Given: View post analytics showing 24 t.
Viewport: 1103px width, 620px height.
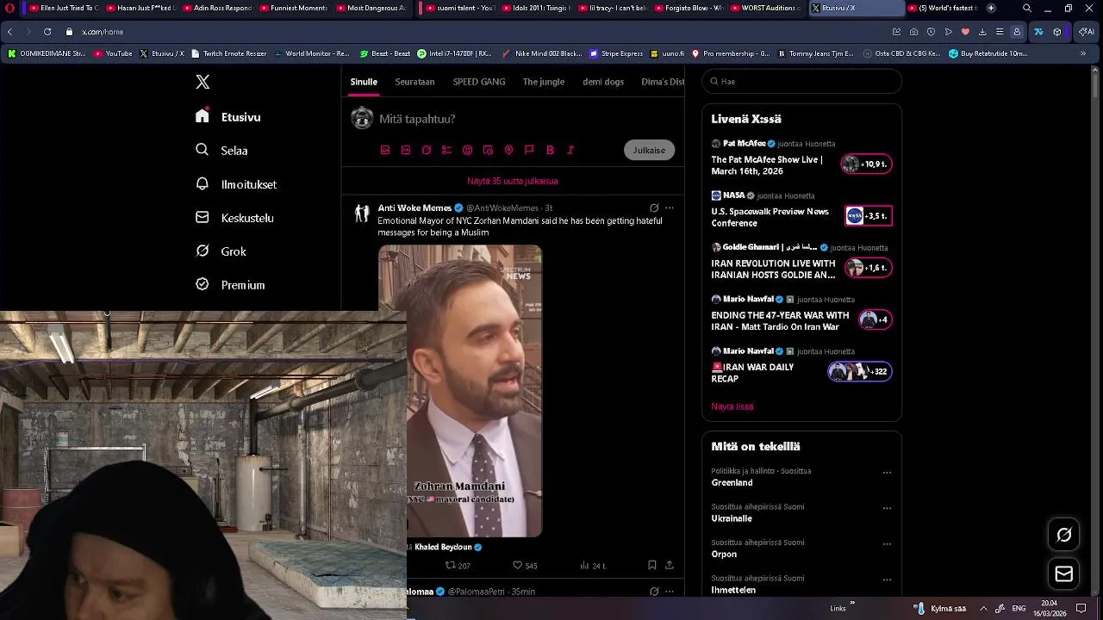Looking at the screenshot, I should click(593, 566).
